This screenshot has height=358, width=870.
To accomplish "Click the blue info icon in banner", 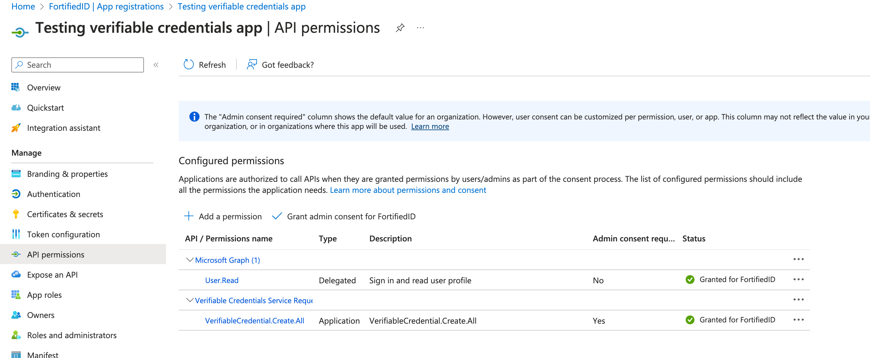I will [194, 117].
